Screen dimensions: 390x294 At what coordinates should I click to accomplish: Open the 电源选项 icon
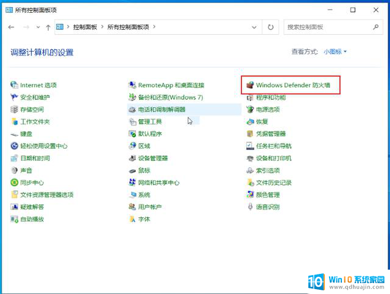point(250,110)
